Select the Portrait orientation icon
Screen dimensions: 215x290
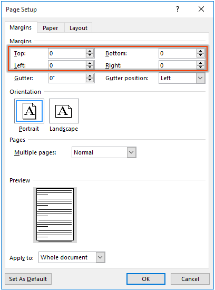point(29,111)
